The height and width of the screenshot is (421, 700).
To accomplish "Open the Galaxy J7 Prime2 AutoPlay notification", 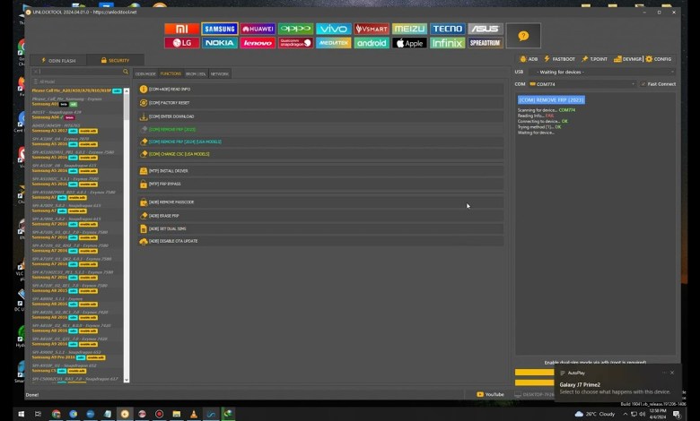I will (x=617, y=382).
